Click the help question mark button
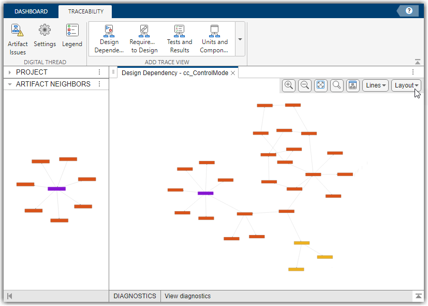Screen dimensions: 428x306 409,11
